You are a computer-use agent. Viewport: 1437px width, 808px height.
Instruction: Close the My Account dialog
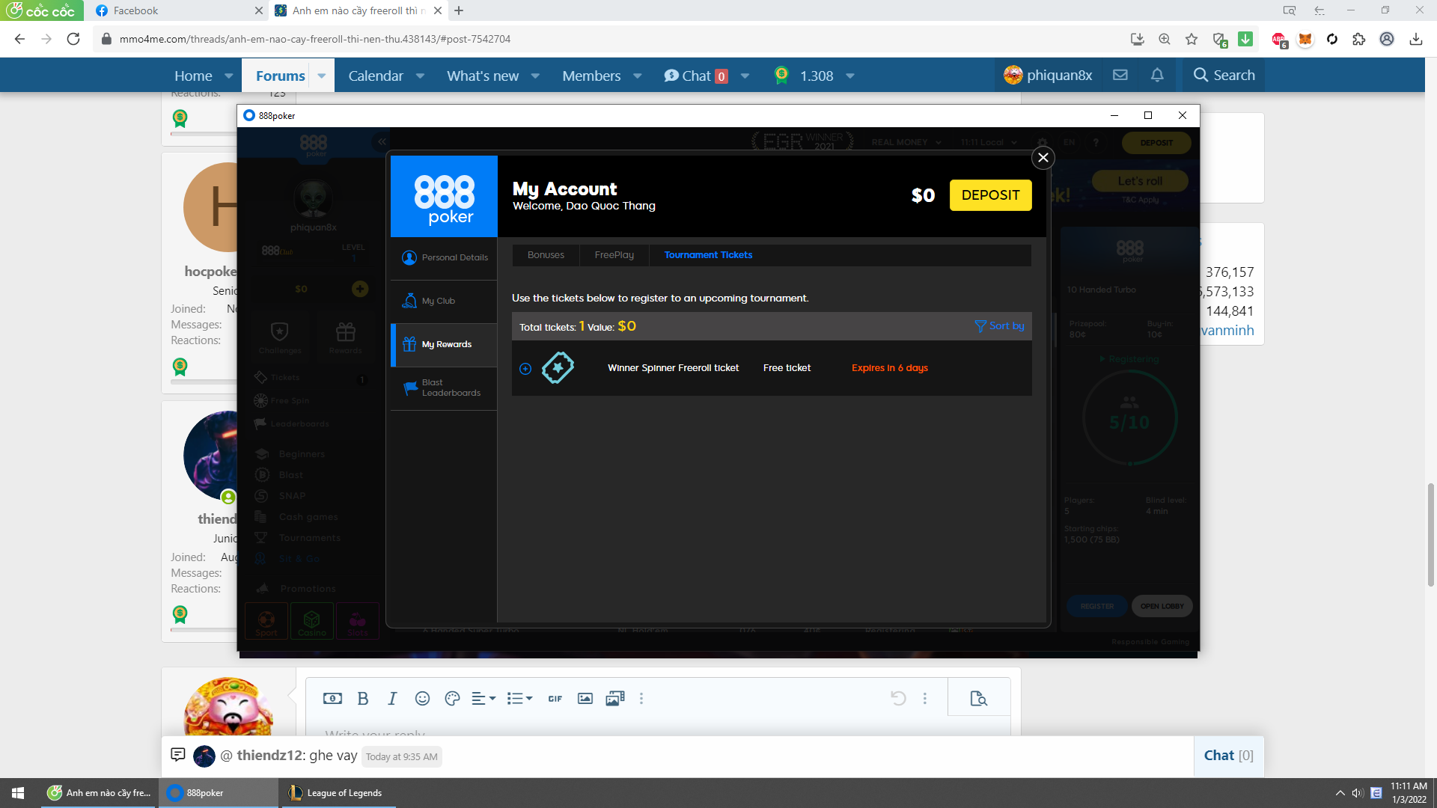[x=1043, y=158]
